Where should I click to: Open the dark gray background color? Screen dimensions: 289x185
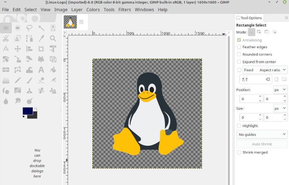35,116
